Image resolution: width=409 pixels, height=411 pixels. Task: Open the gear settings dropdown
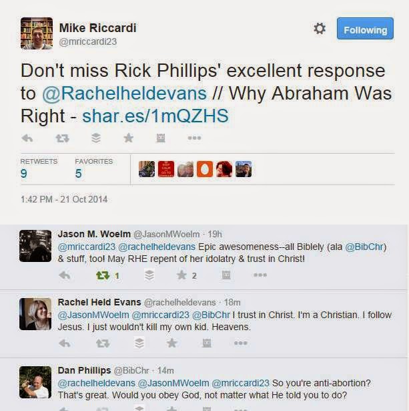pos(320,28)
